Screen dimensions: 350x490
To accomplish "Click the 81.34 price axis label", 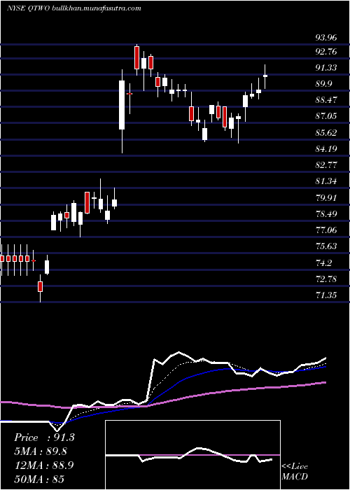I will [326, 181].
